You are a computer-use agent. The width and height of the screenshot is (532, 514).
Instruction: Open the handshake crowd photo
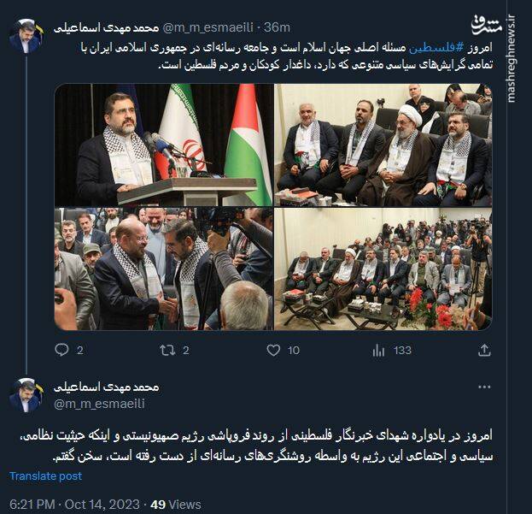click(x=164, y=269)
